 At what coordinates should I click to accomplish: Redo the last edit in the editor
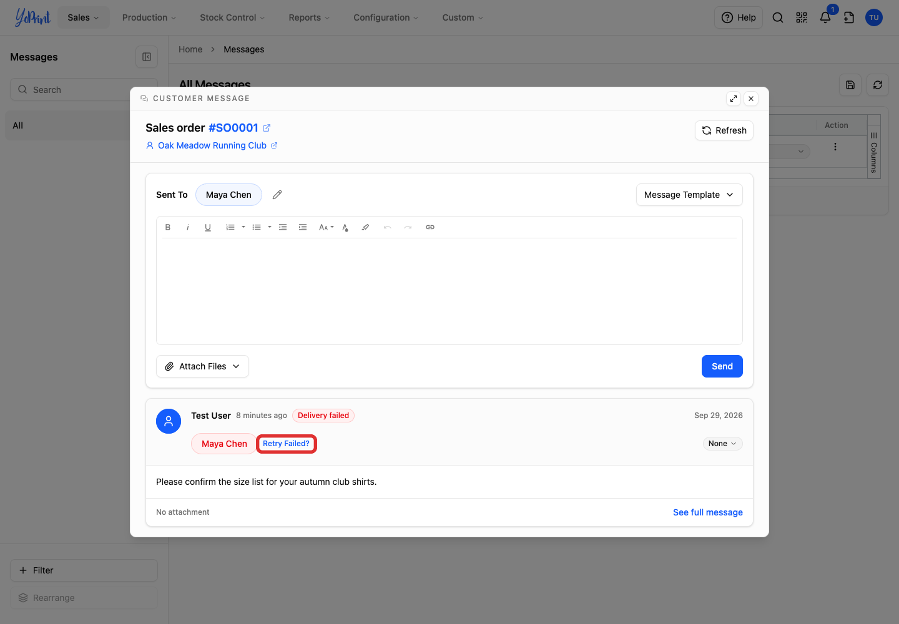(408, 227)
